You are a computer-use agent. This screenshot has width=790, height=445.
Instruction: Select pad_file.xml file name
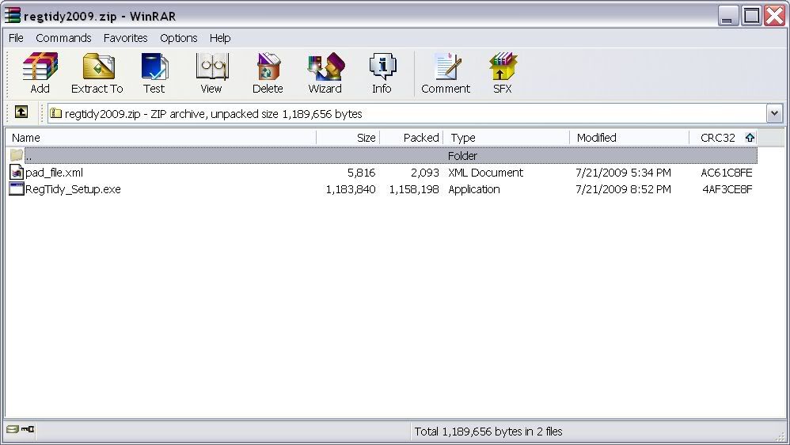(x=55, y=173)
